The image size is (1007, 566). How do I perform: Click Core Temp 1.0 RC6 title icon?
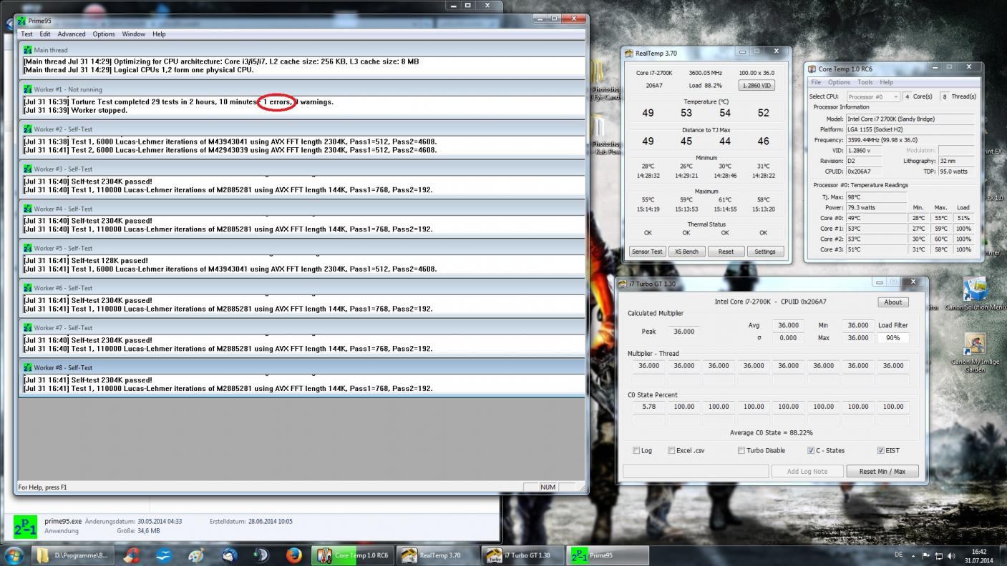pyautogui.click(x=812, y=69)
